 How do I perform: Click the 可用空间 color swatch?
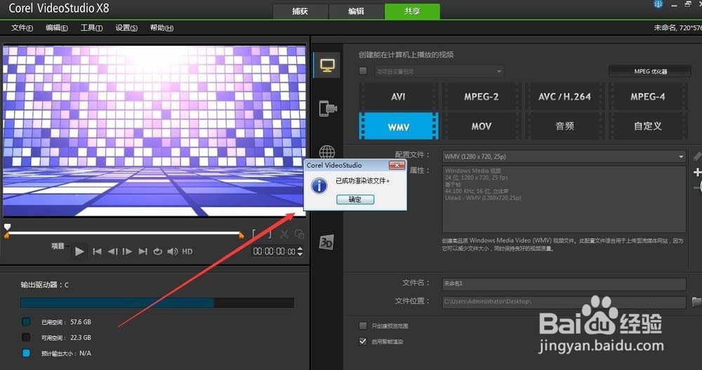point(27,337)
